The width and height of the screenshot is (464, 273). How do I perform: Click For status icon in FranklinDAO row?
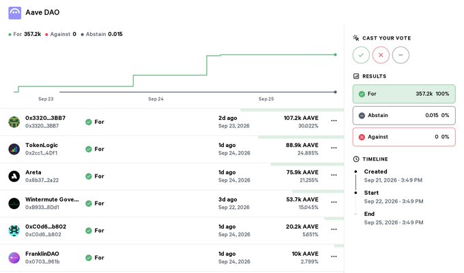tap(89, 257)
